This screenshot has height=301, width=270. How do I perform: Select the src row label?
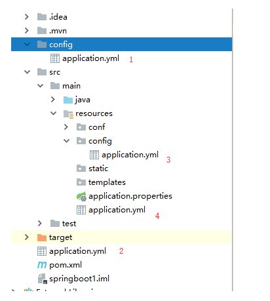coord(54,72)
